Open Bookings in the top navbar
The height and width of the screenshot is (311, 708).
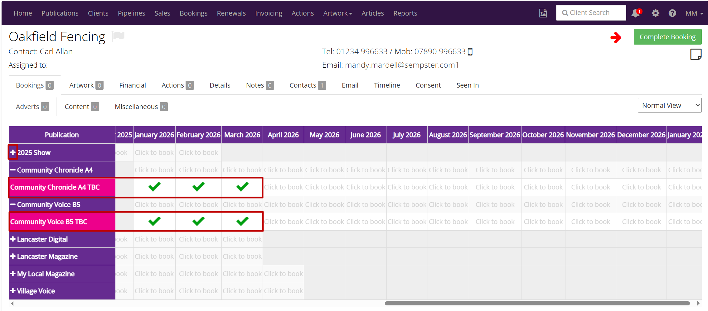[193, 13]
